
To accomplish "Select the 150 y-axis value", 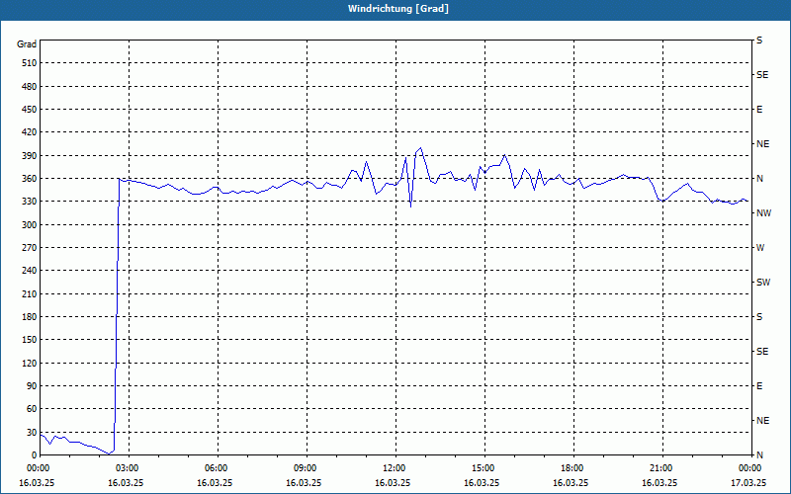I will (x=30, y=340).
